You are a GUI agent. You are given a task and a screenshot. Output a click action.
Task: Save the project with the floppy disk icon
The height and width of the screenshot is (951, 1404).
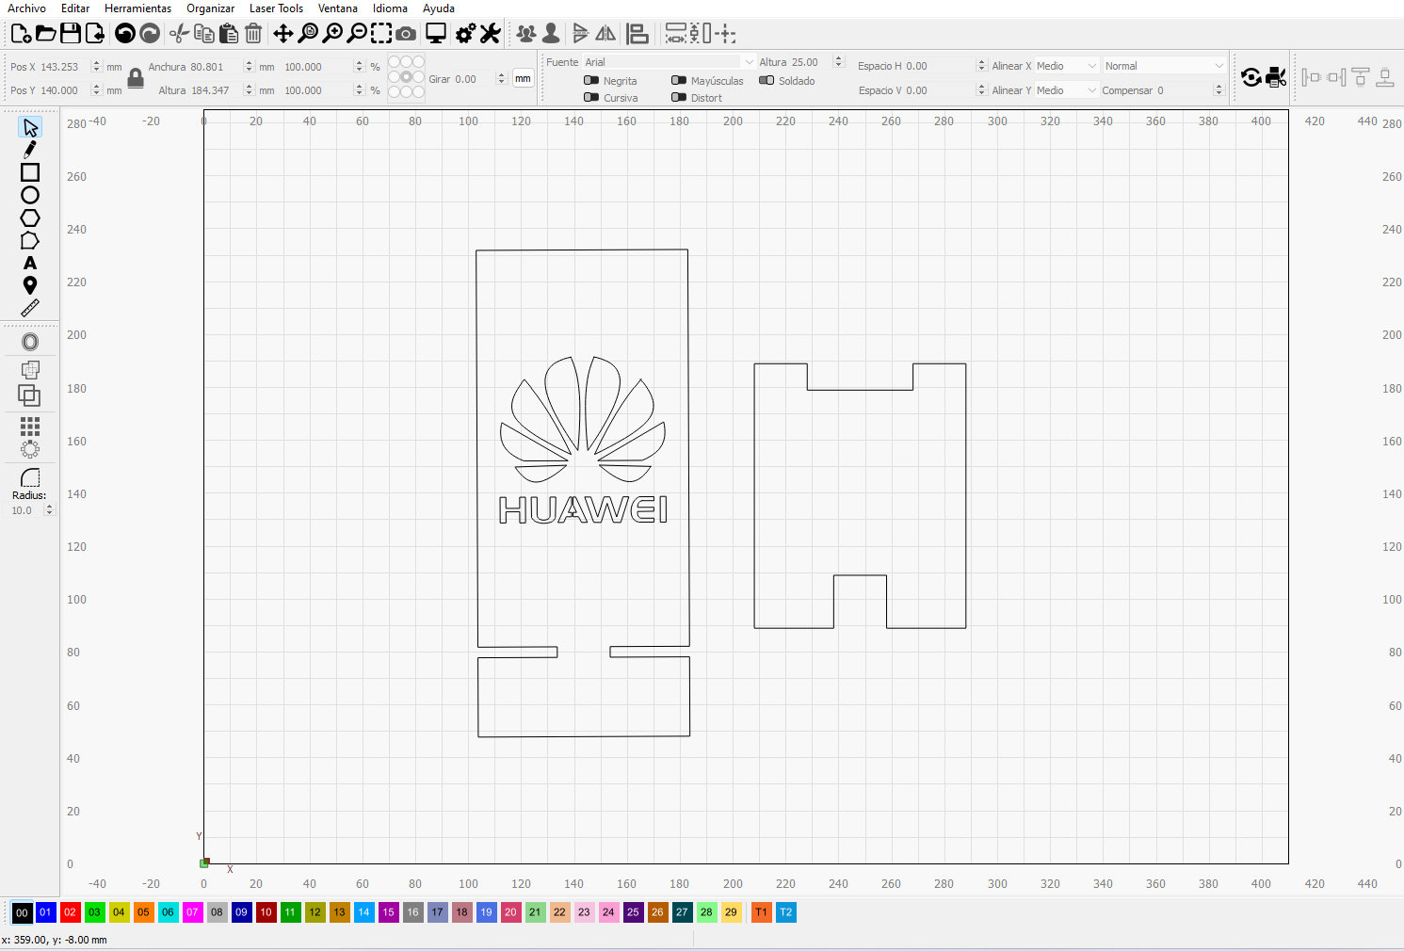(71, 34)
